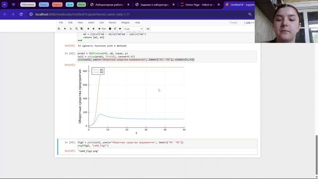
Task: Open the File menu
Action: click(x=61, y=22)
